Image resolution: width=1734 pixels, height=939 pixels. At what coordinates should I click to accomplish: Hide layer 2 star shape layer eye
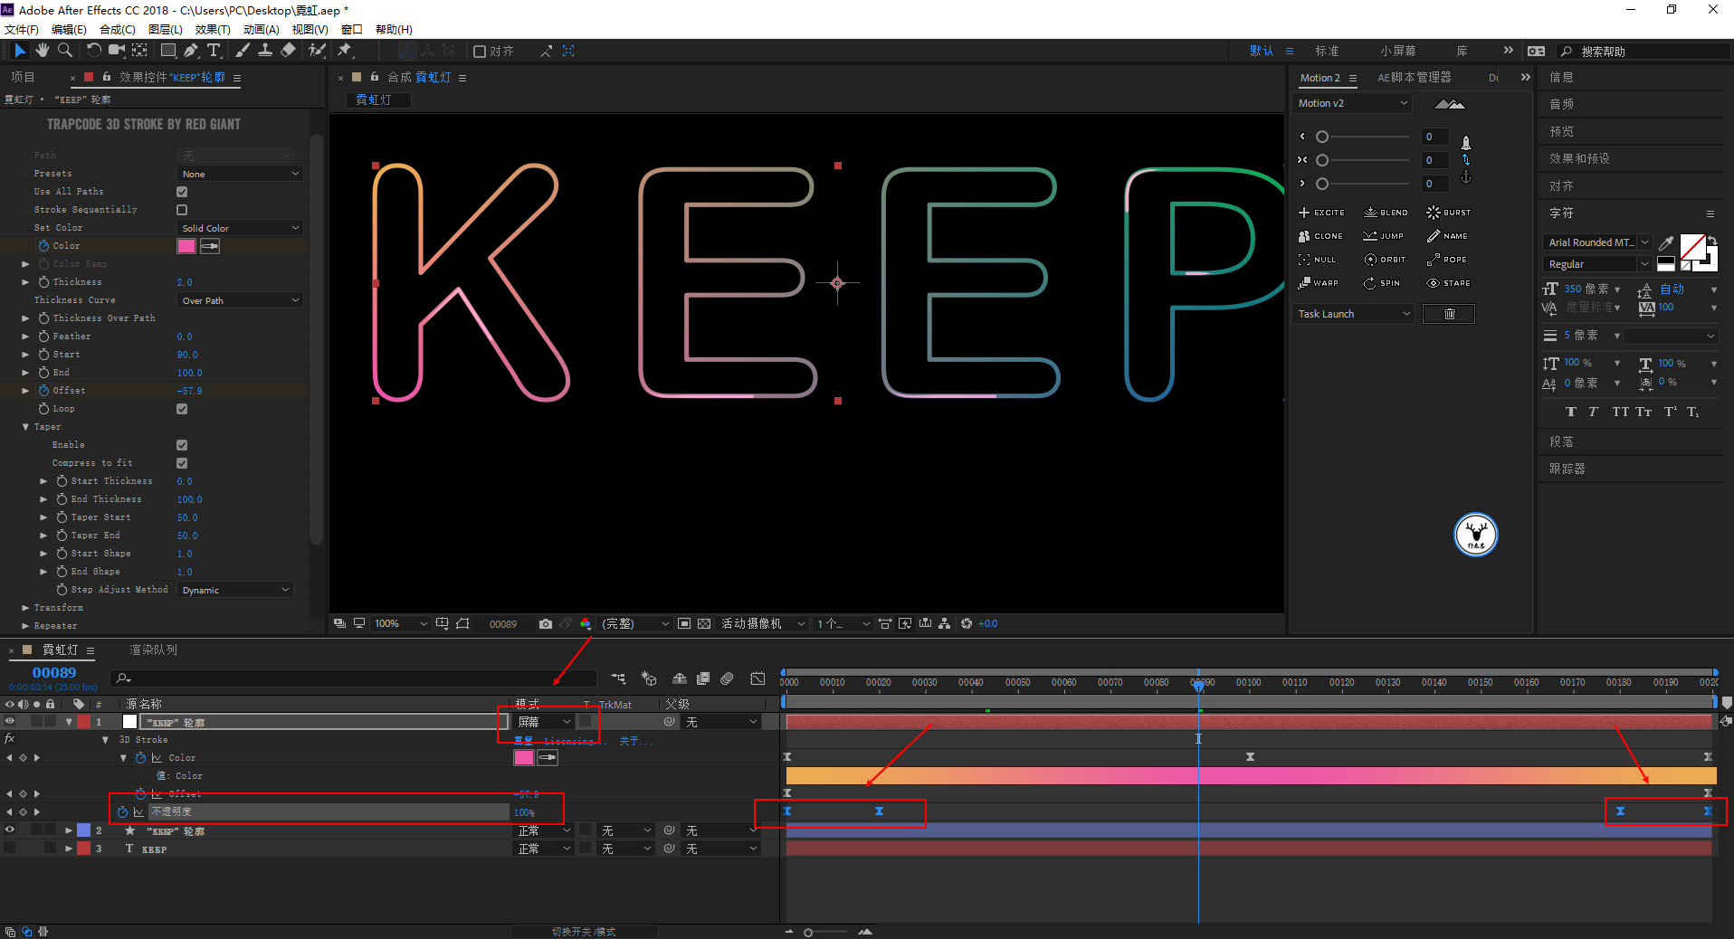click(x=10, y=830)
